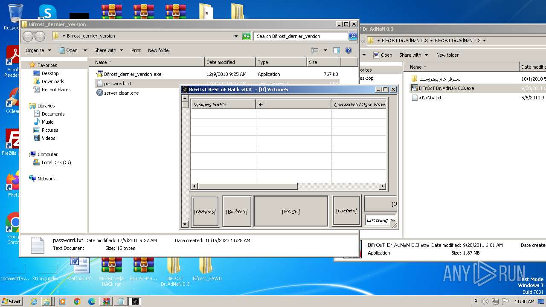
Task: Open Downloads in Favorites sidebar
Action: [53, 81]
